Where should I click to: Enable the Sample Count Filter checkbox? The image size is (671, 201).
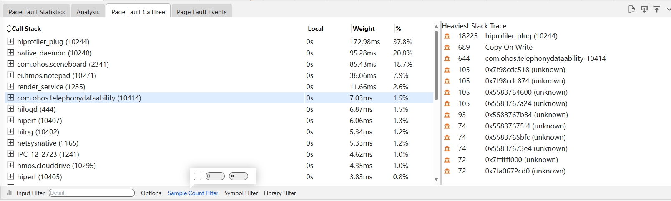tap(198, 176)
